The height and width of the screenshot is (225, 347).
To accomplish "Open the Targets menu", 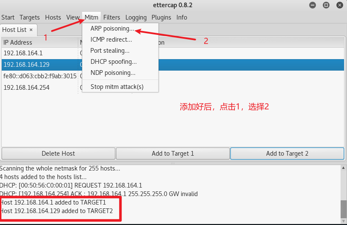I will (30, 17).
